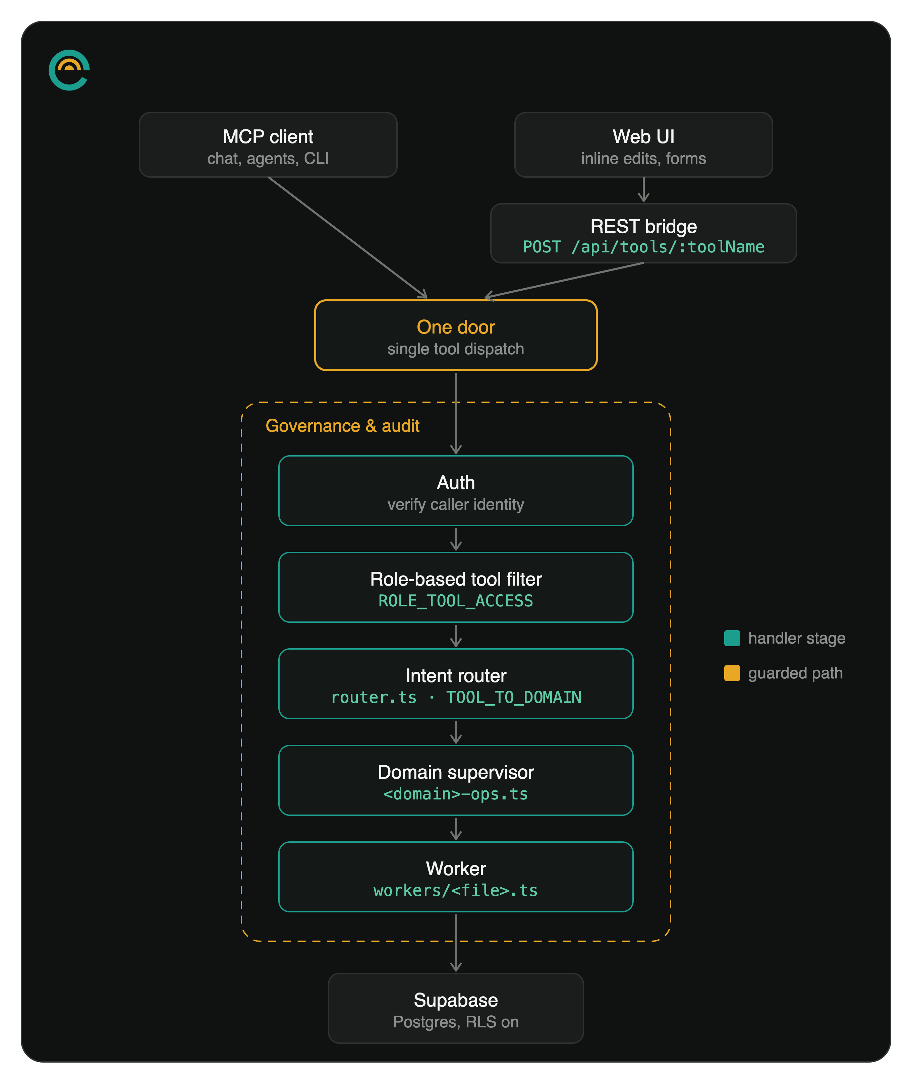Click the router.ts · TOOL_TO_DOMAIN text

point(455,698)
